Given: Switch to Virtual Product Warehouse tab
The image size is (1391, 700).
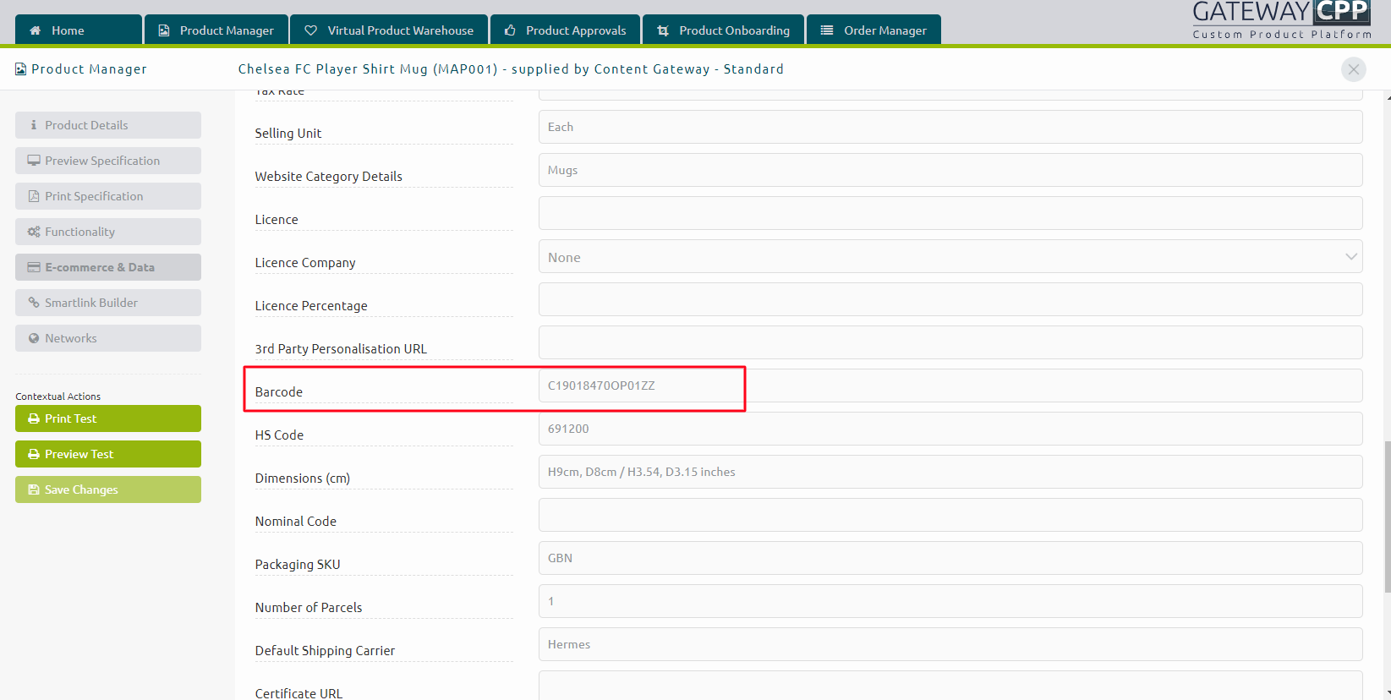Looking at the screenshot, I should [389, 30].
